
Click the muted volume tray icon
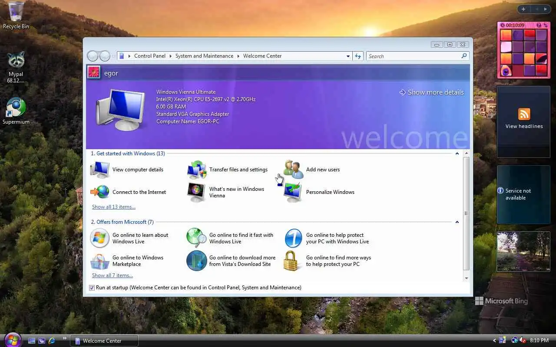(523, 340)
